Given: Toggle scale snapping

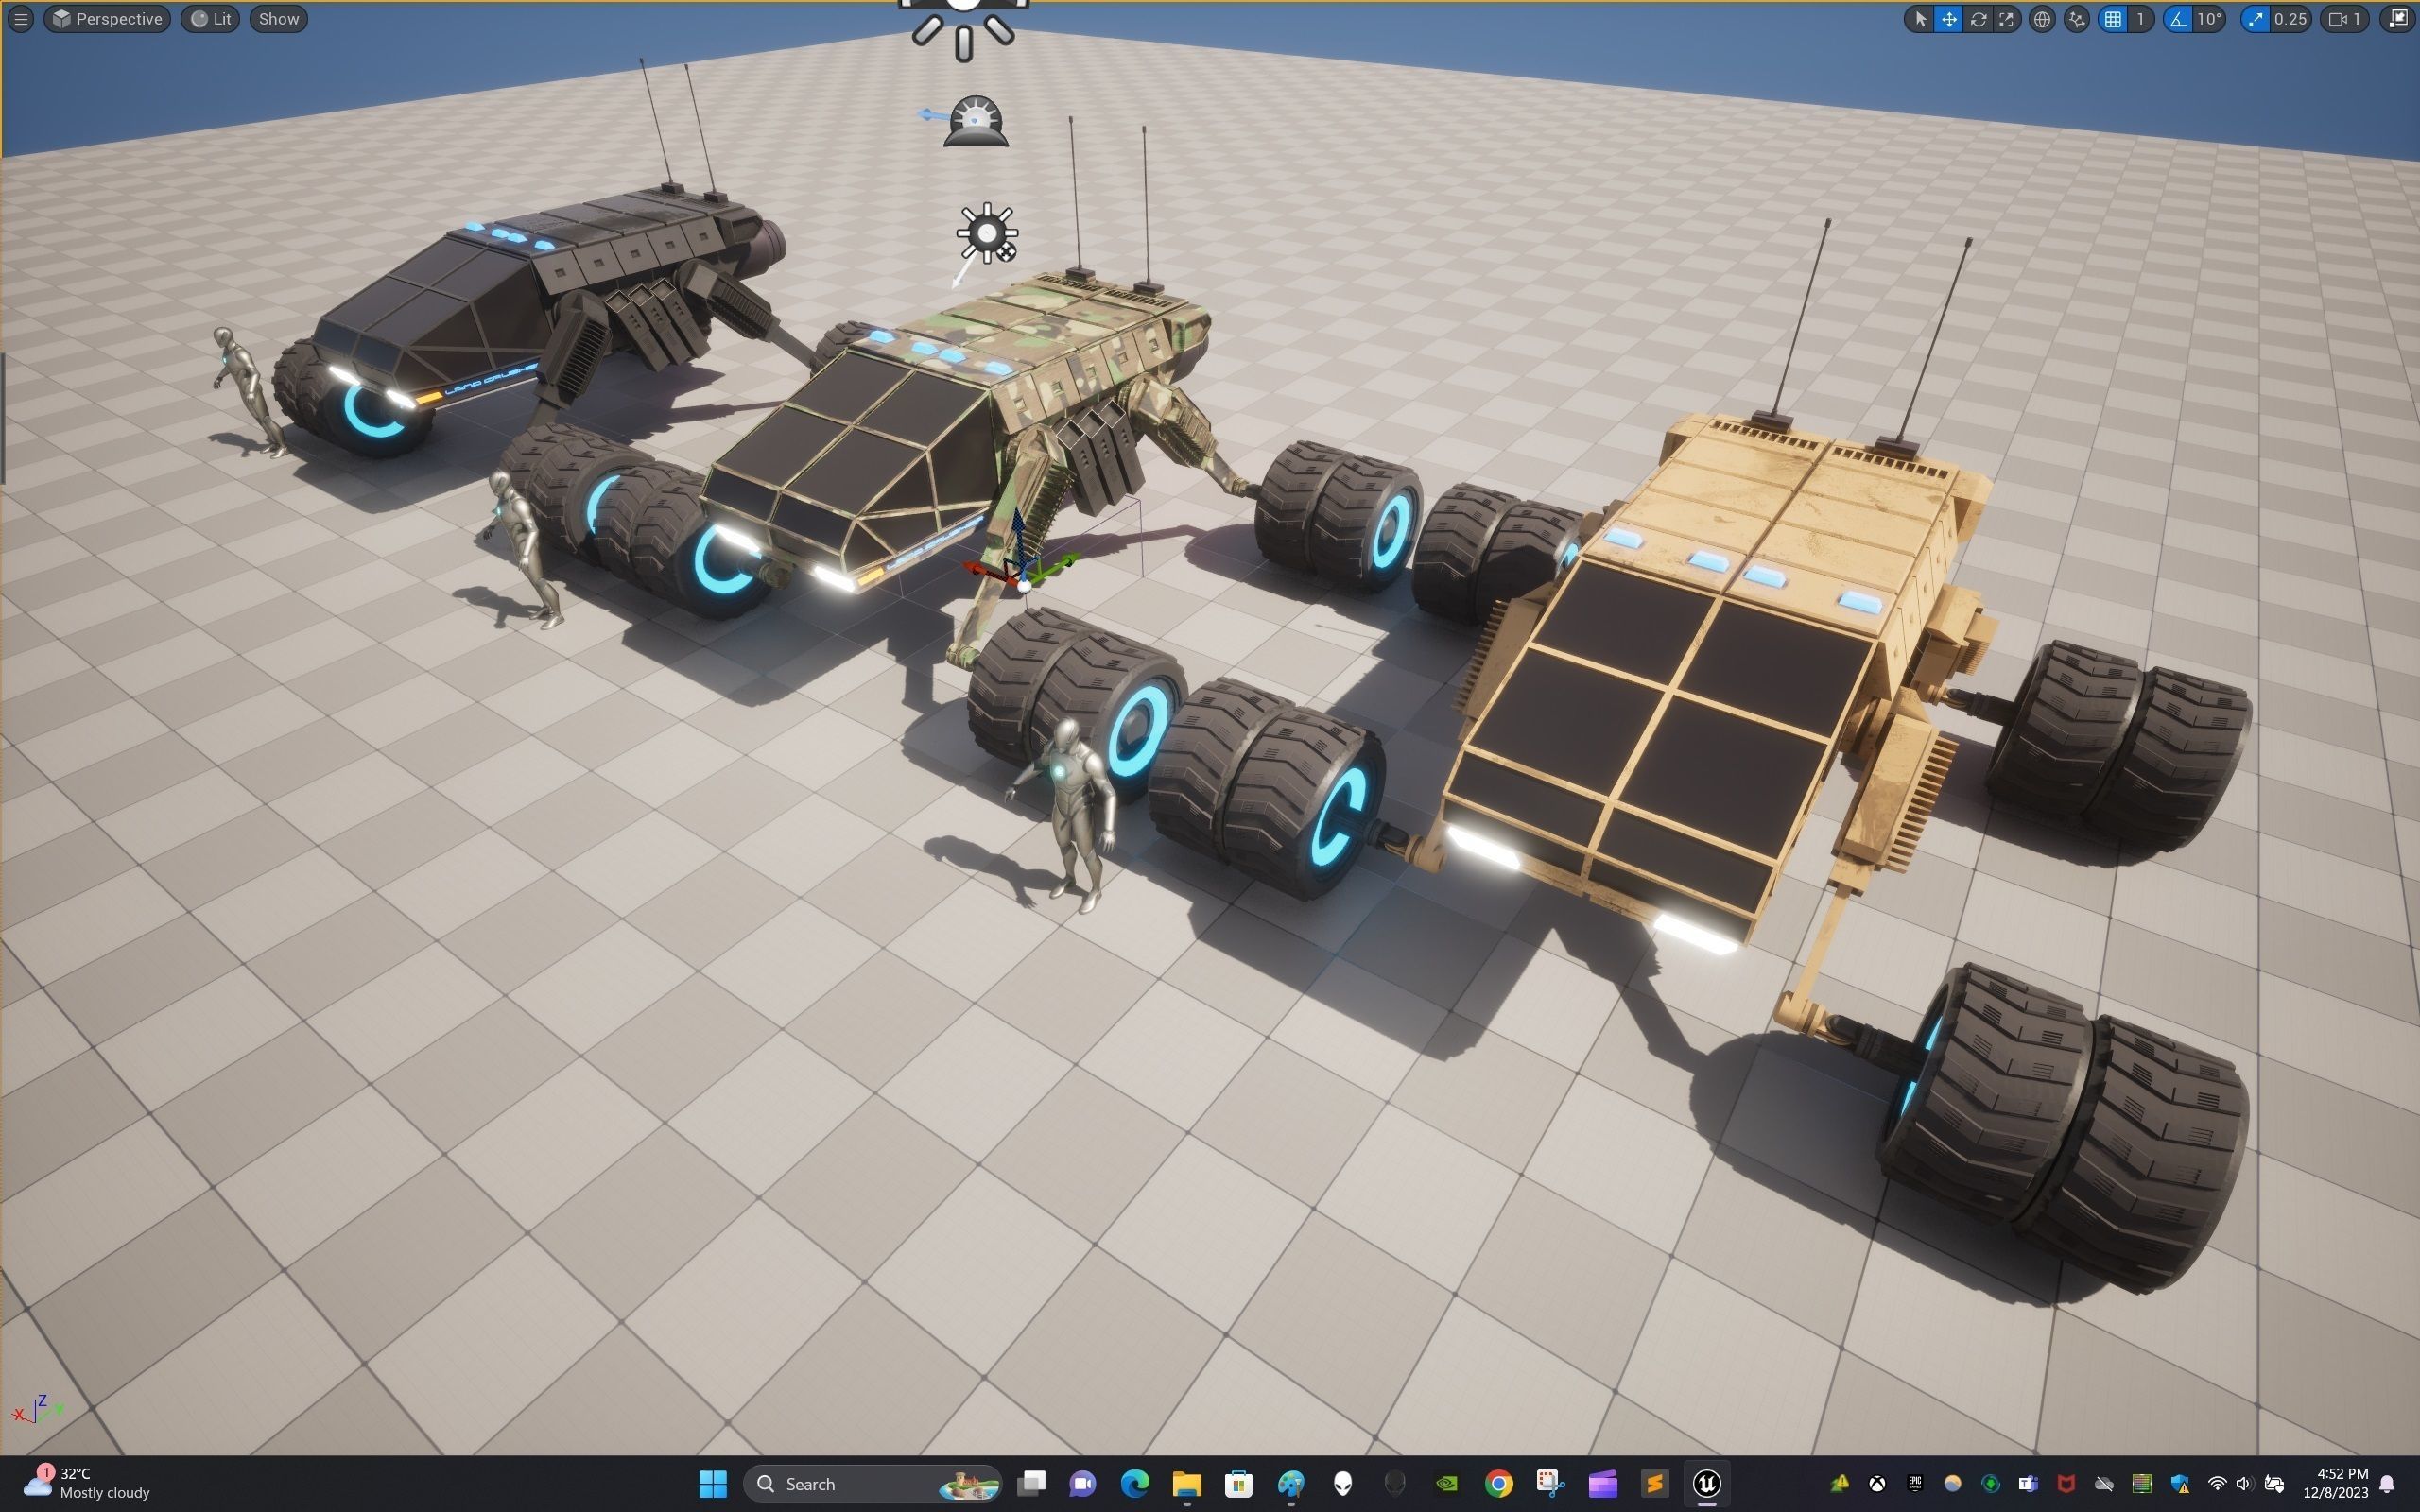Looking at the screenshot, I should 2255,19.
